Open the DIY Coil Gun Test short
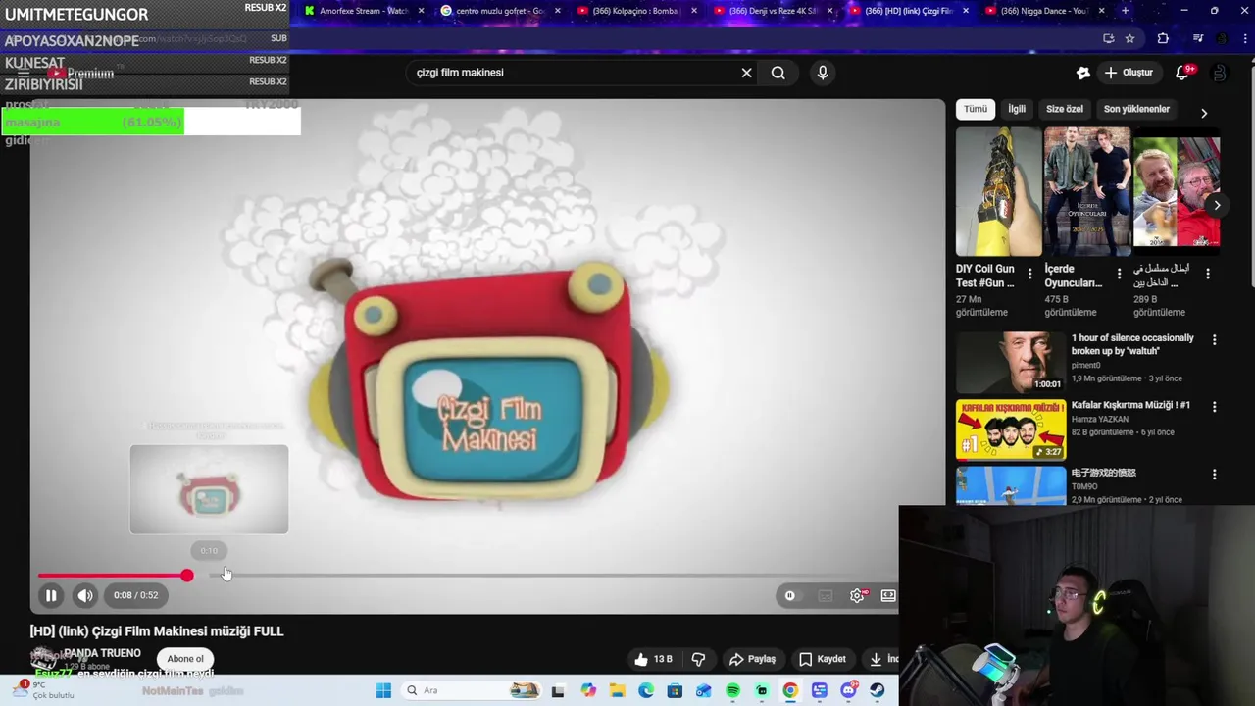 point(998,192)
